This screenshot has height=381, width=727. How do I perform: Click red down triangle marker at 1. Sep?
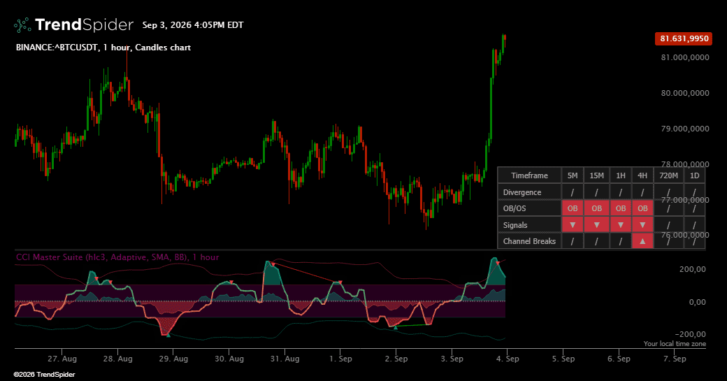[340, 282]
